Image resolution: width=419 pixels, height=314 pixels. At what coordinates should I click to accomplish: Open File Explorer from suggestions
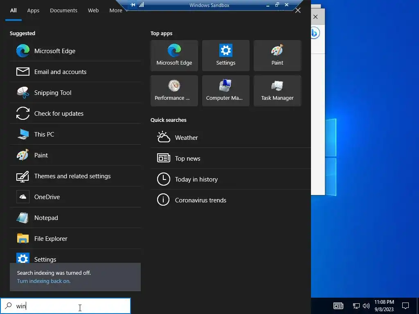[x=75, y=238]
